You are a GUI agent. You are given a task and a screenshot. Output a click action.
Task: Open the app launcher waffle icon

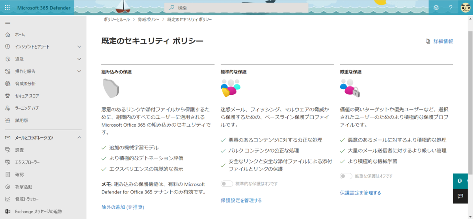click(x=7, y=7)
